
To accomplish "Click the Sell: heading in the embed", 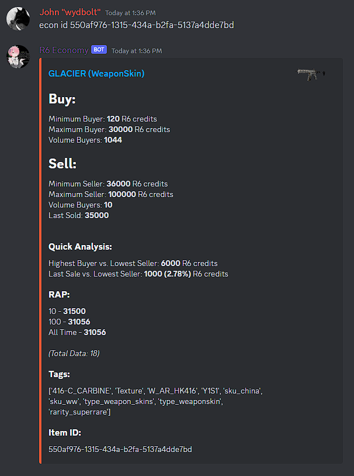I will pyautogui.click(x=63, y=164).
